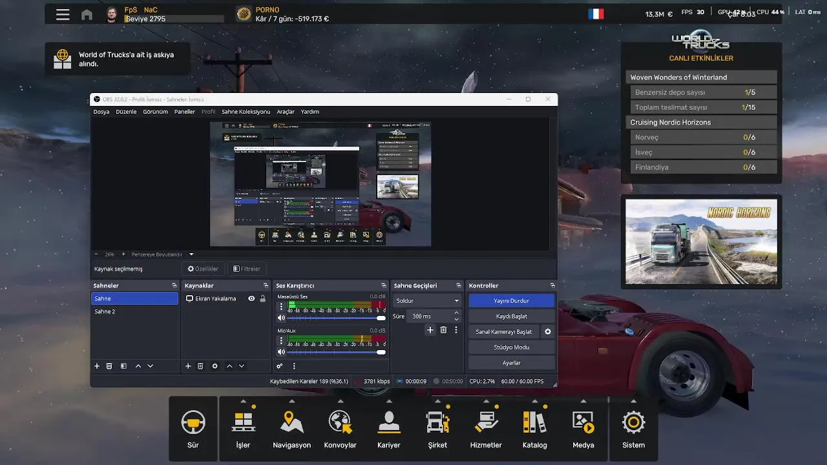Viewport: 827px width, 465px height.
Task: Open Mic/Aux three-dot options
Action: click(281, 340)
